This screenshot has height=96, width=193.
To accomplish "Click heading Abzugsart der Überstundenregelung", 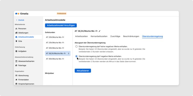I will 90,43.
